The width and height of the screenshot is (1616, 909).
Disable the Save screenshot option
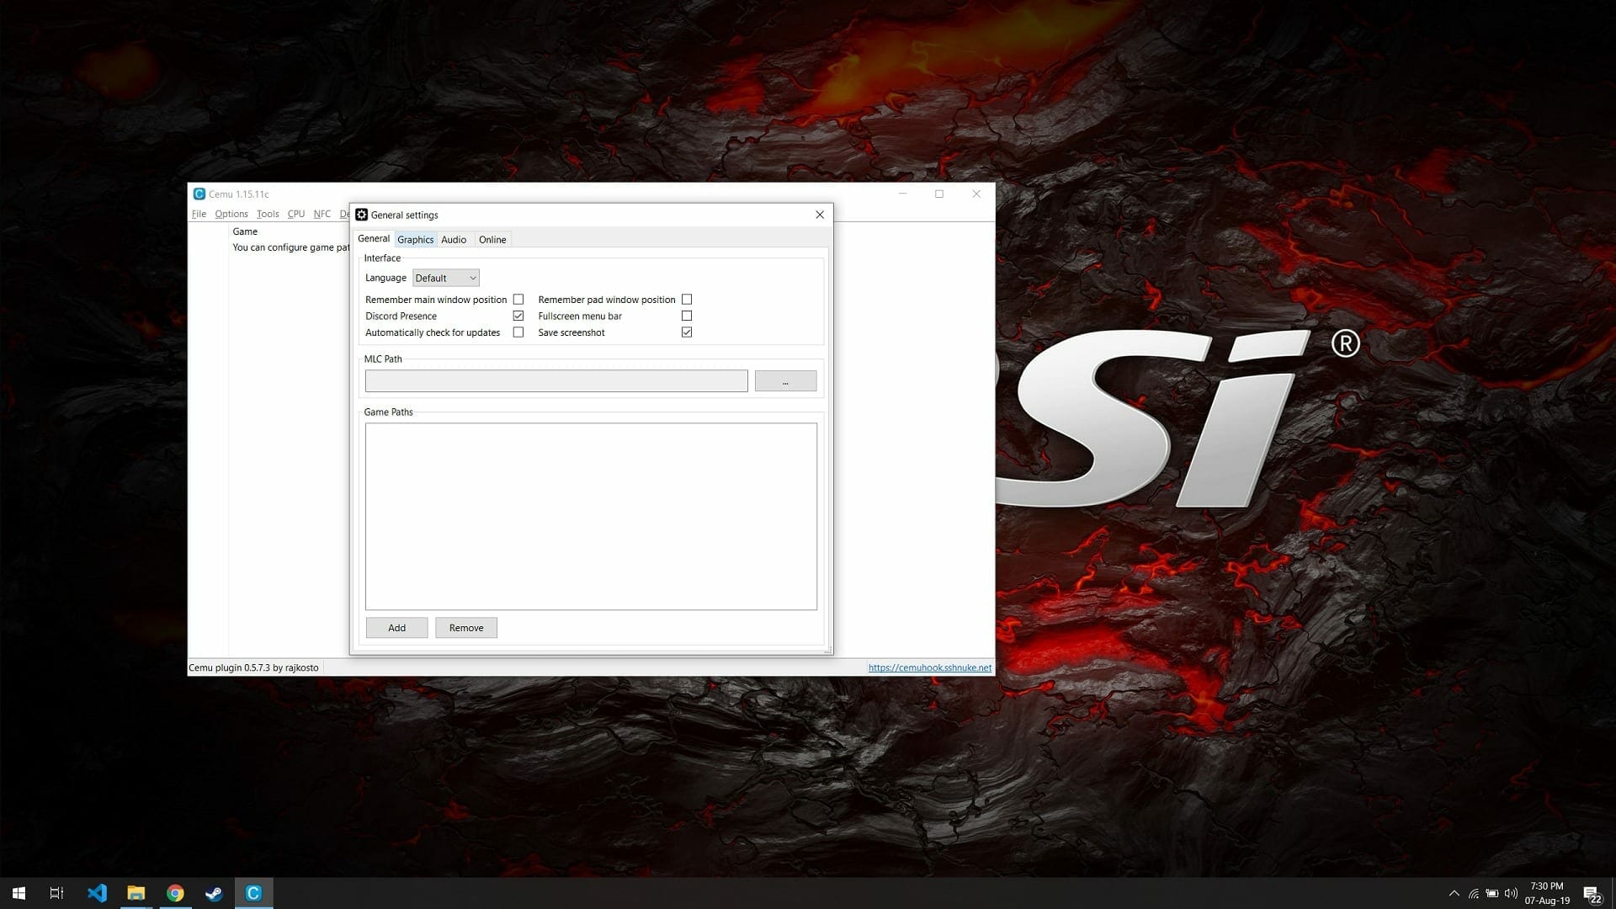687,332
